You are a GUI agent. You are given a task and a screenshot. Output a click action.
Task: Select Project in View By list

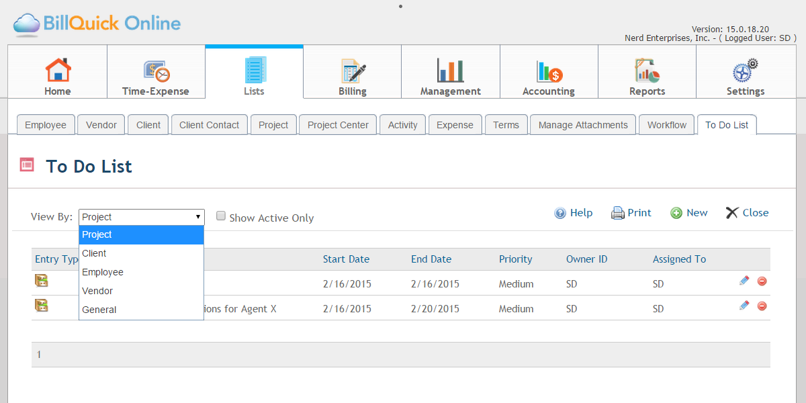pos(141,234)
